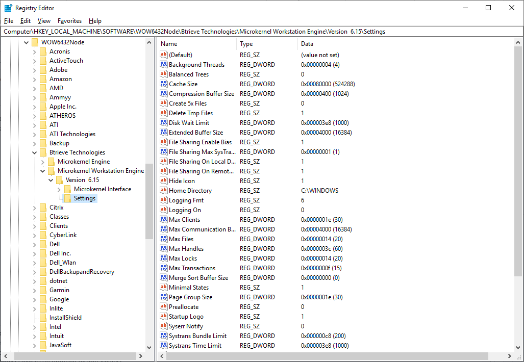
Task: Click the Registry Editor title bar icon
Action: (x=8, y=8)
